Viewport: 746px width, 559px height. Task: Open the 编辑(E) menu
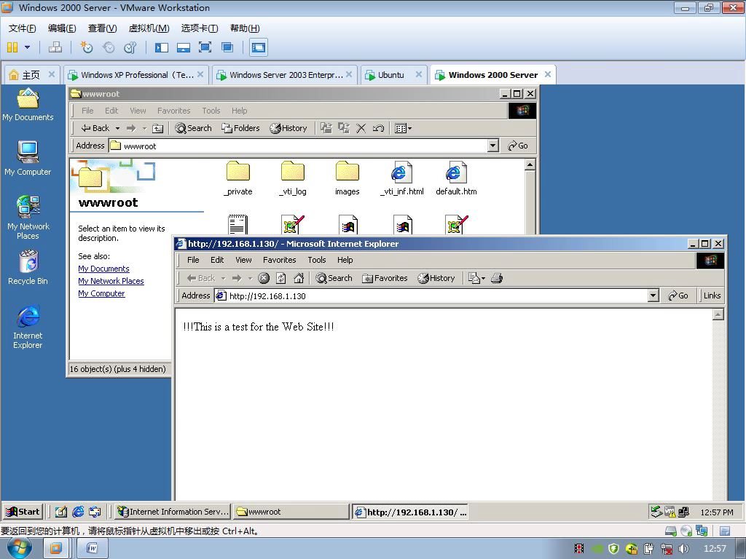pyautogui.click(x=62, y=28)
